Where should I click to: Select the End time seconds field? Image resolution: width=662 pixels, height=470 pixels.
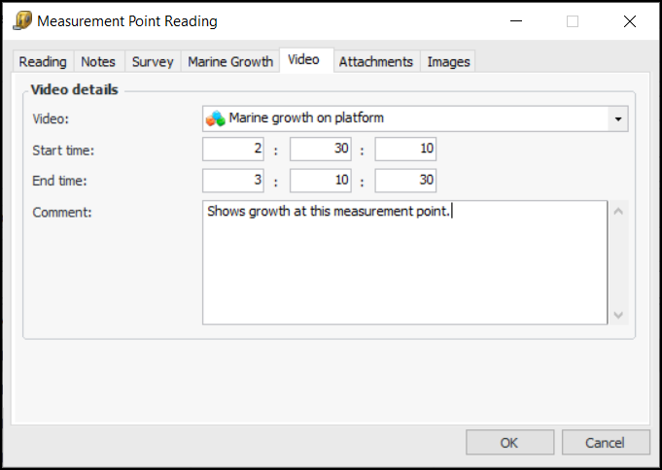click(x=405, y=181)
